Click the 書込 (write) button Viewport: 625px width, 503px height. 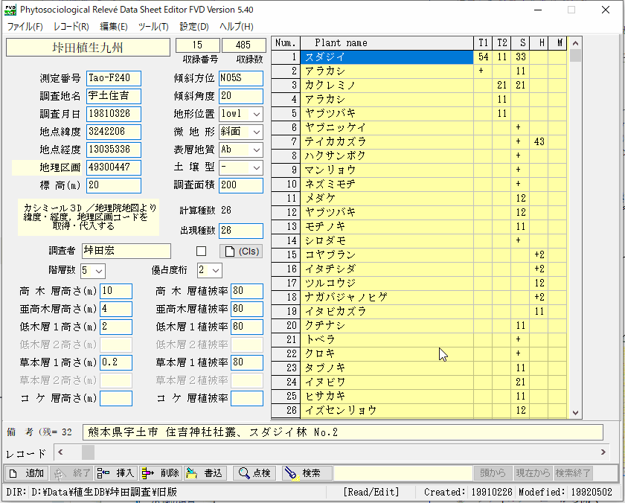pyautogui.click(x=205, y=473)
